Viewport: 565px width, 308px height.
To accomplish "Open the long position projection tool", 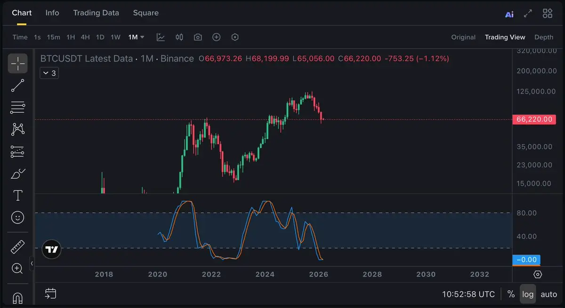I will [x=17, y=151].
